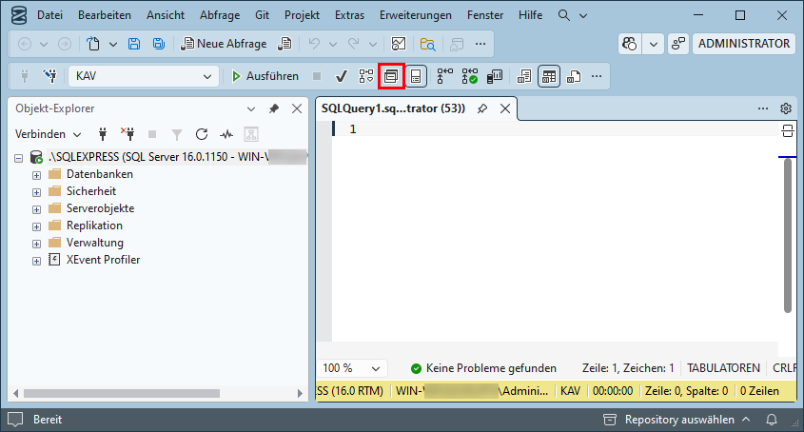Viewport: 804px width, 432px height.
Task: Open the Erweiterungen menu
Action: (416, 15)
